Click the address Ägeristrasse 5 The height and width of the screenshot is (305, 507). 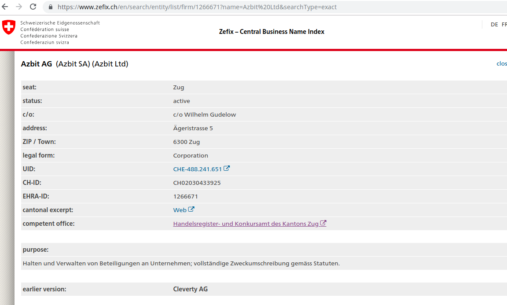click(x=193, y=128)
